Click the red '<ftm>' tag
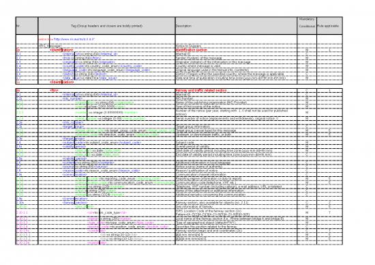This screenshot has width=375, height=265. [x=54, y=90]
